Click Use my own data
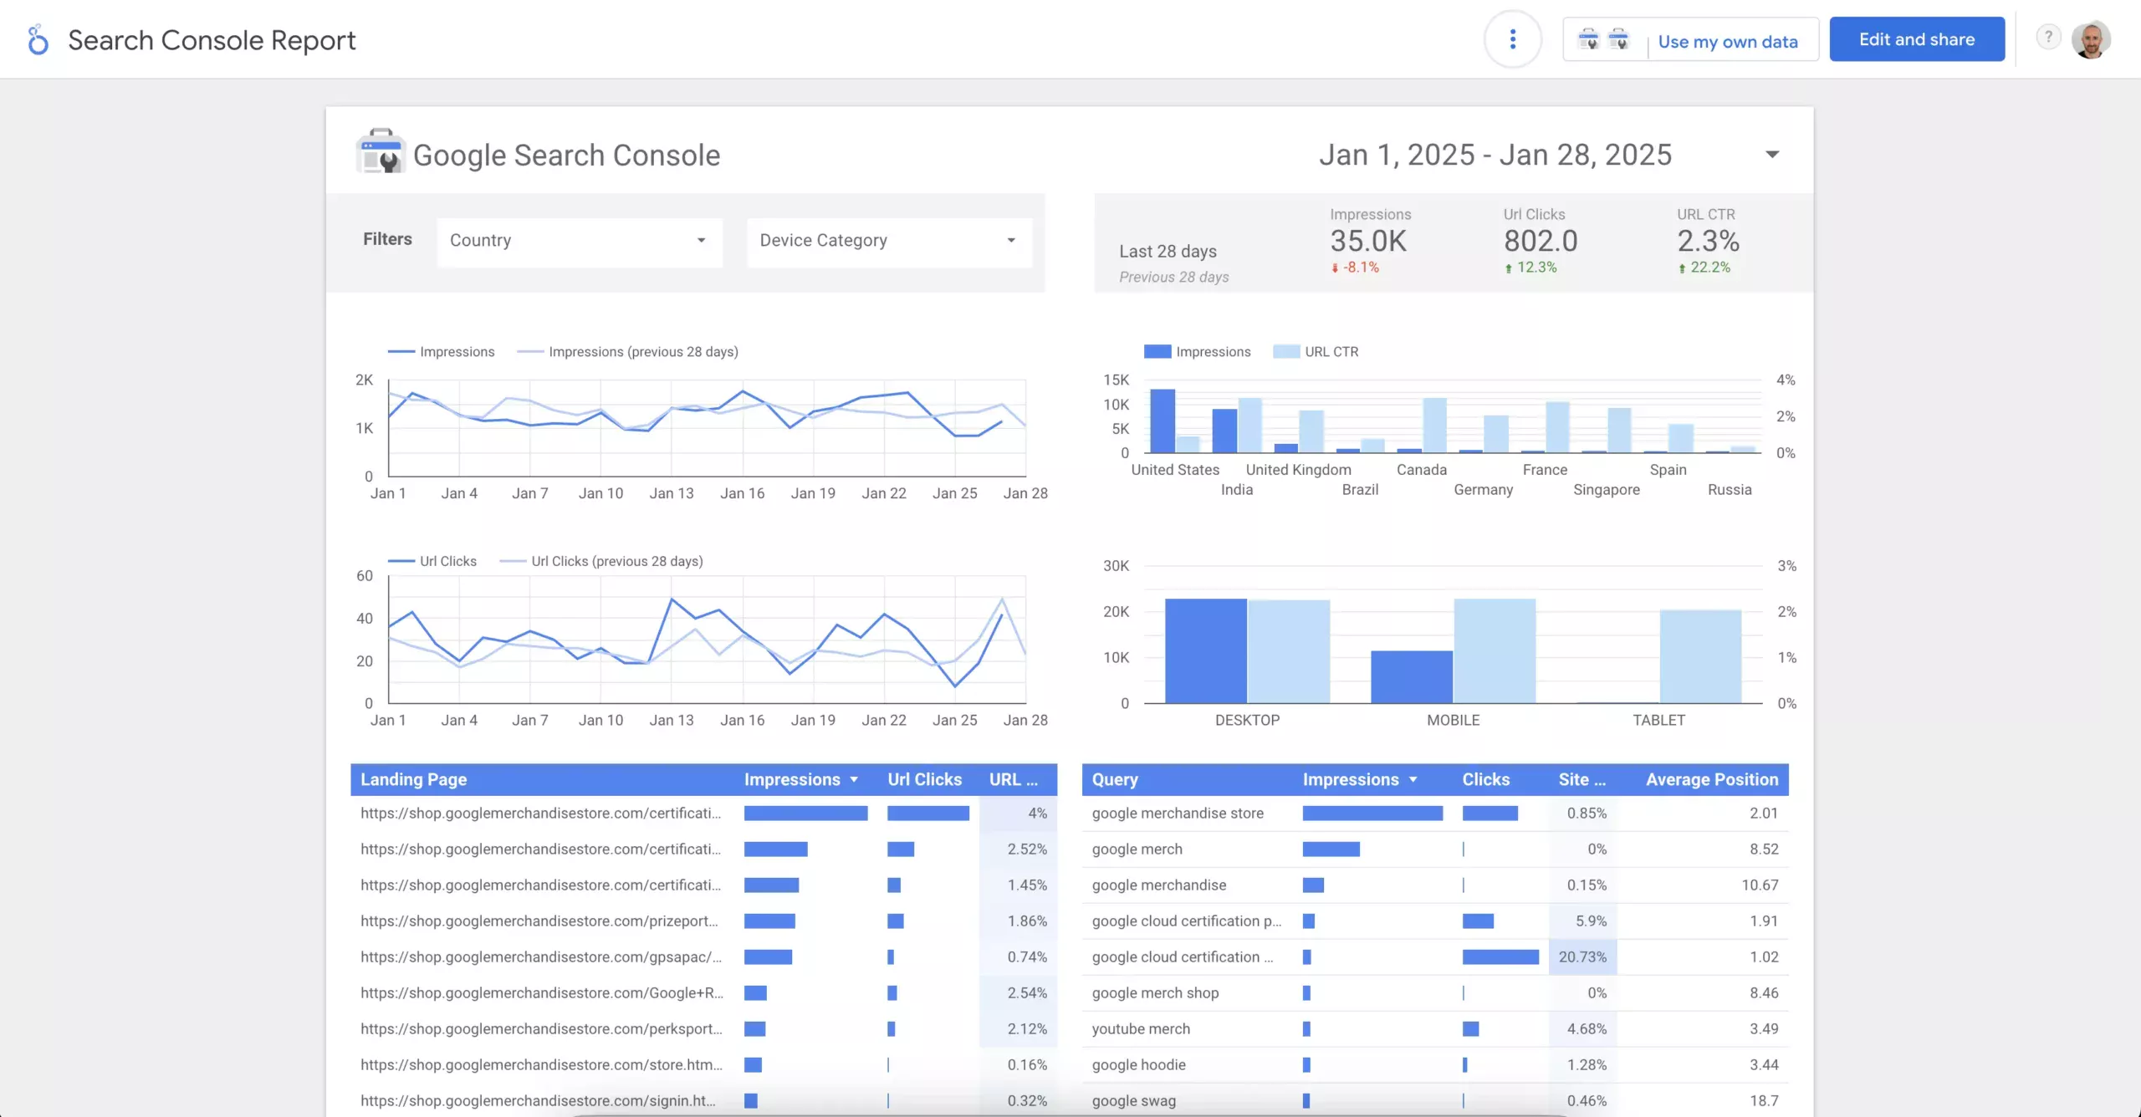Screen dimensions: 2141x1117 click(x=1728, y=42)
